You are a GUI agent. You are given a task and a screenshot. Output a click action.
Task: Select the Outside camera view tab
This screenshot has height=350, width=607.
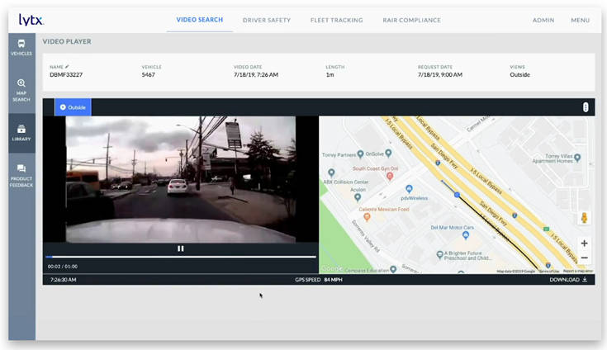point(73,107)
